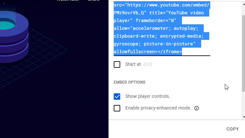Viewport: 245px width, 138px height.
Task: Click the 'Start at' label text
Action: pyautogui.click(x=133, y=64)
